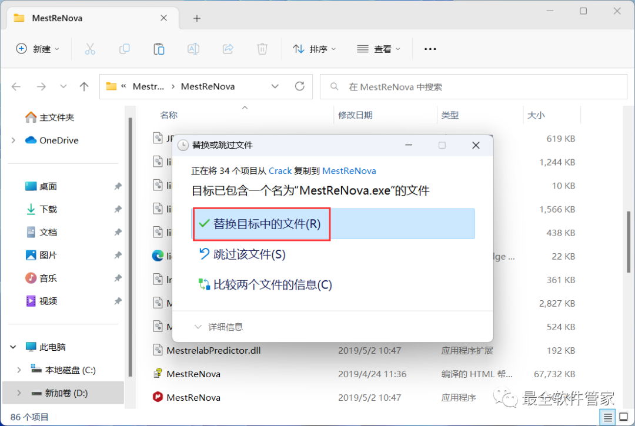Open 下载 quick access folder
Viewport: 635px width, 426px height.
click(41, 209)
